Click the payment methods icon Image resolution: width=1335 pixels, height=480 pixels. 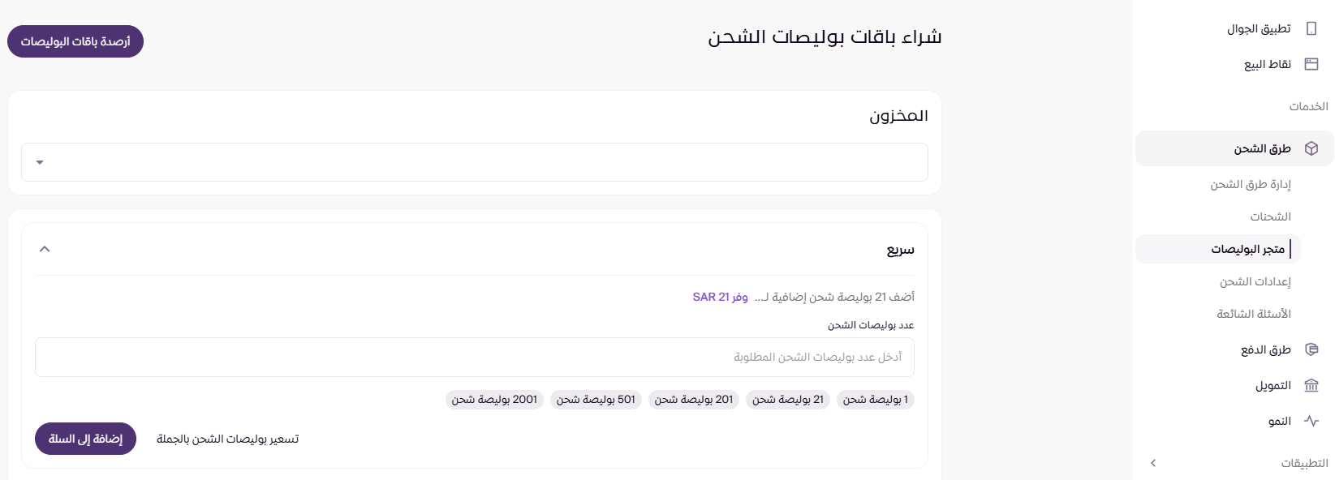tap(1311, 349)
